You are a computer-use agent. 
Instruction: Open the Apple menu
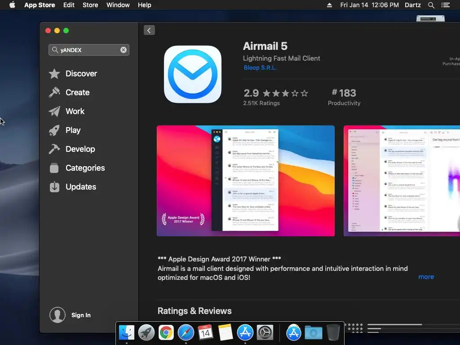pyautogui.click(x=12, y=5)
